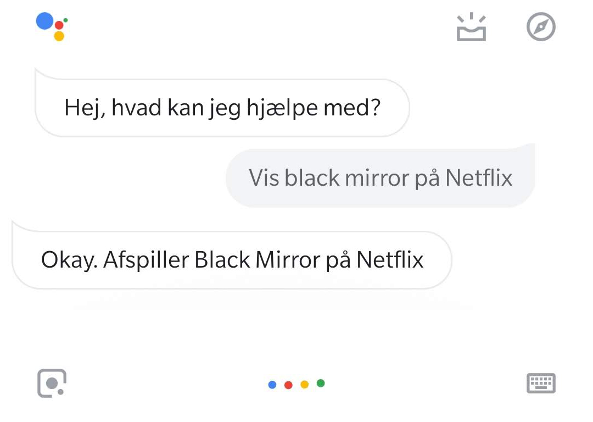Launch Google Lens camera icon

[x=52, y=383]
